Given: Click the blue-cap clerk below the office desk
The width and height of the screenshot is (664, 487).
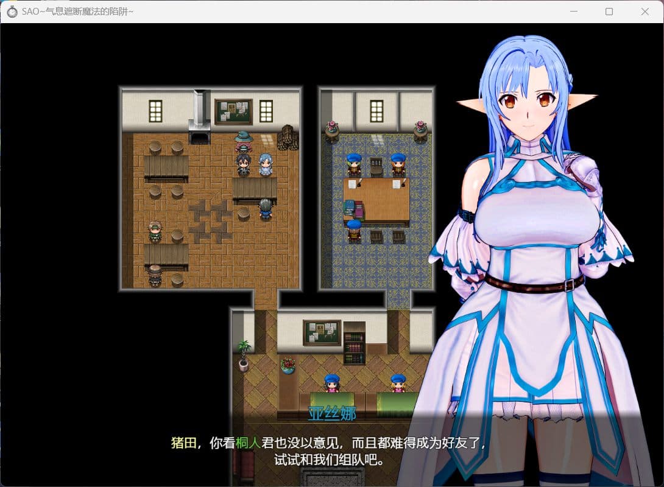Looking at the screenshot, I should (x=354, y=231).
